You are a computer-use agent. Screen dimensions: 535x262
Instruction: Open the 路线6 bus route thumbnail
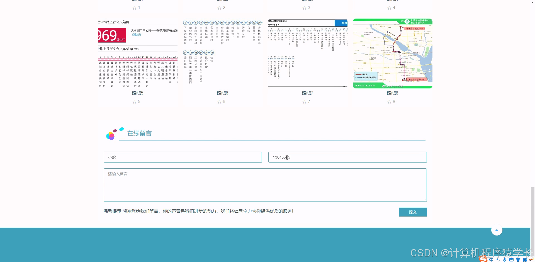coord(222,53)
